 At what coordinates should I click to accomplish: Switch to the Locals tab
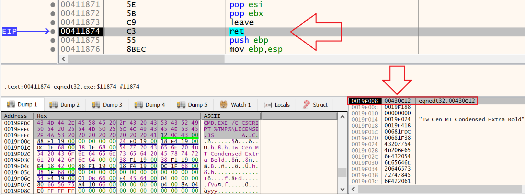click(x=276, y=105)
